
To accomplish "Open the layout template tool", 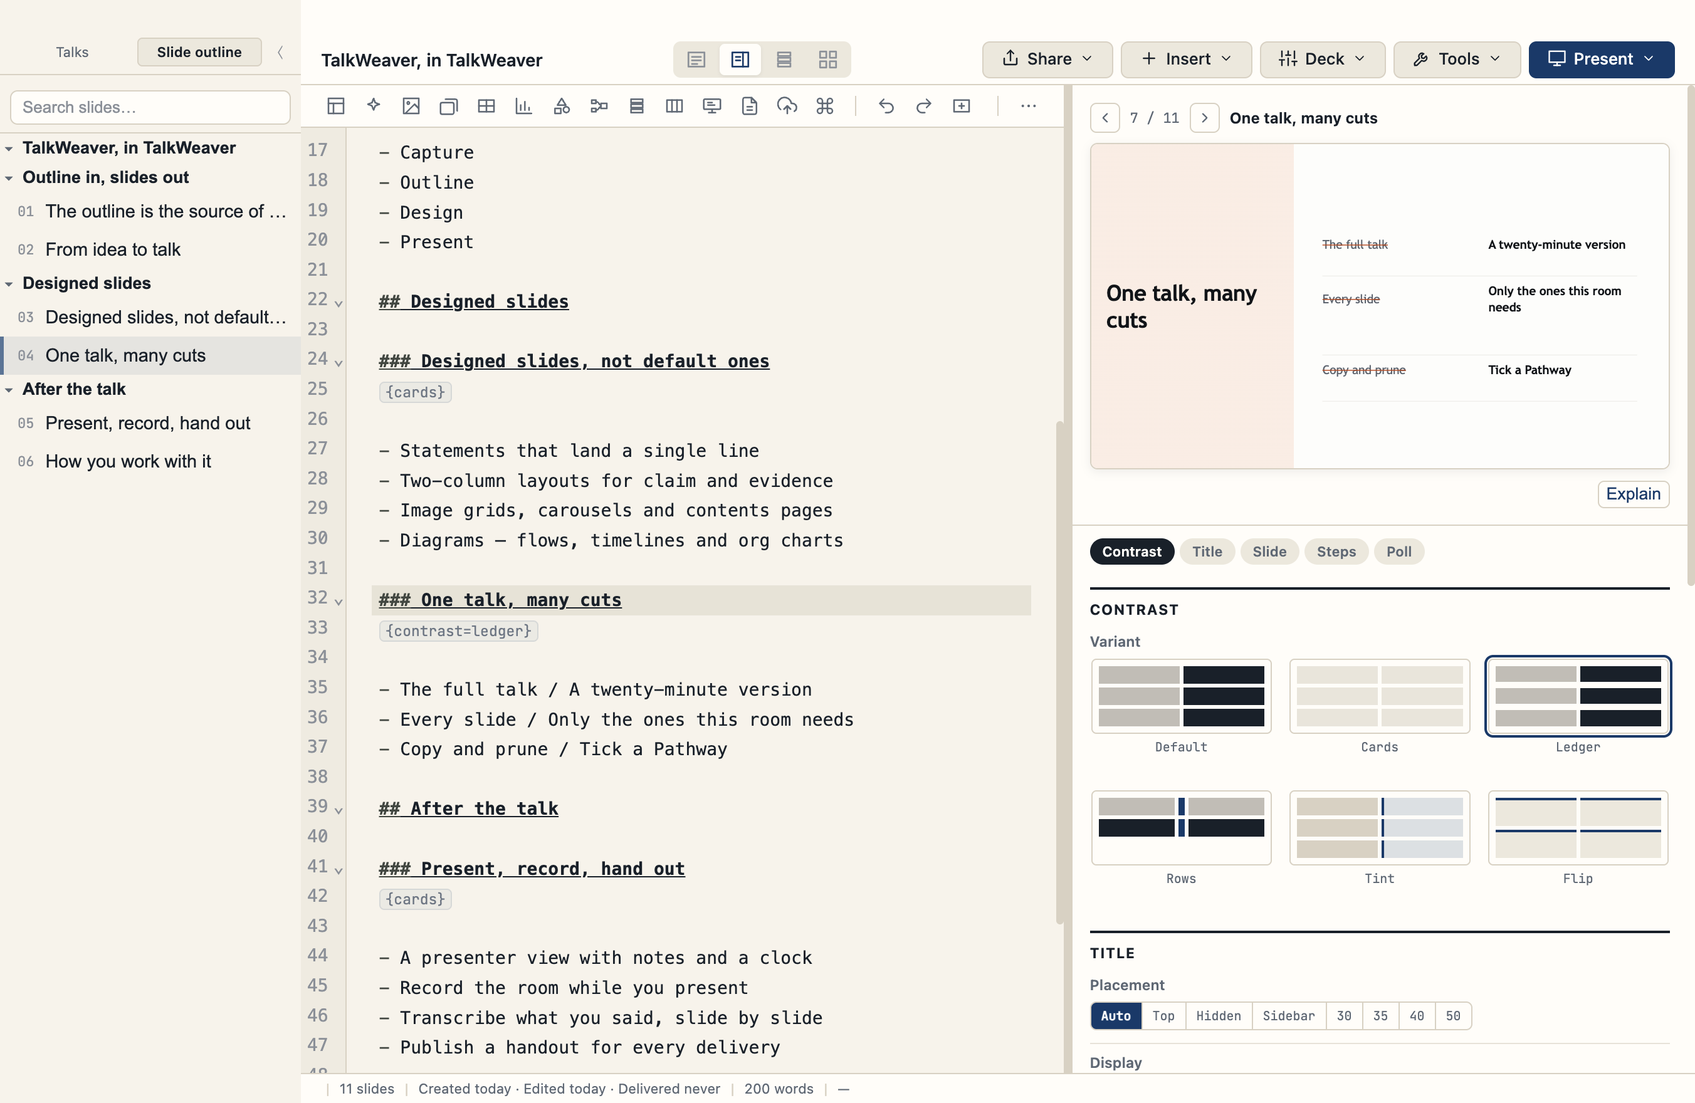I will tap(336, 106).
